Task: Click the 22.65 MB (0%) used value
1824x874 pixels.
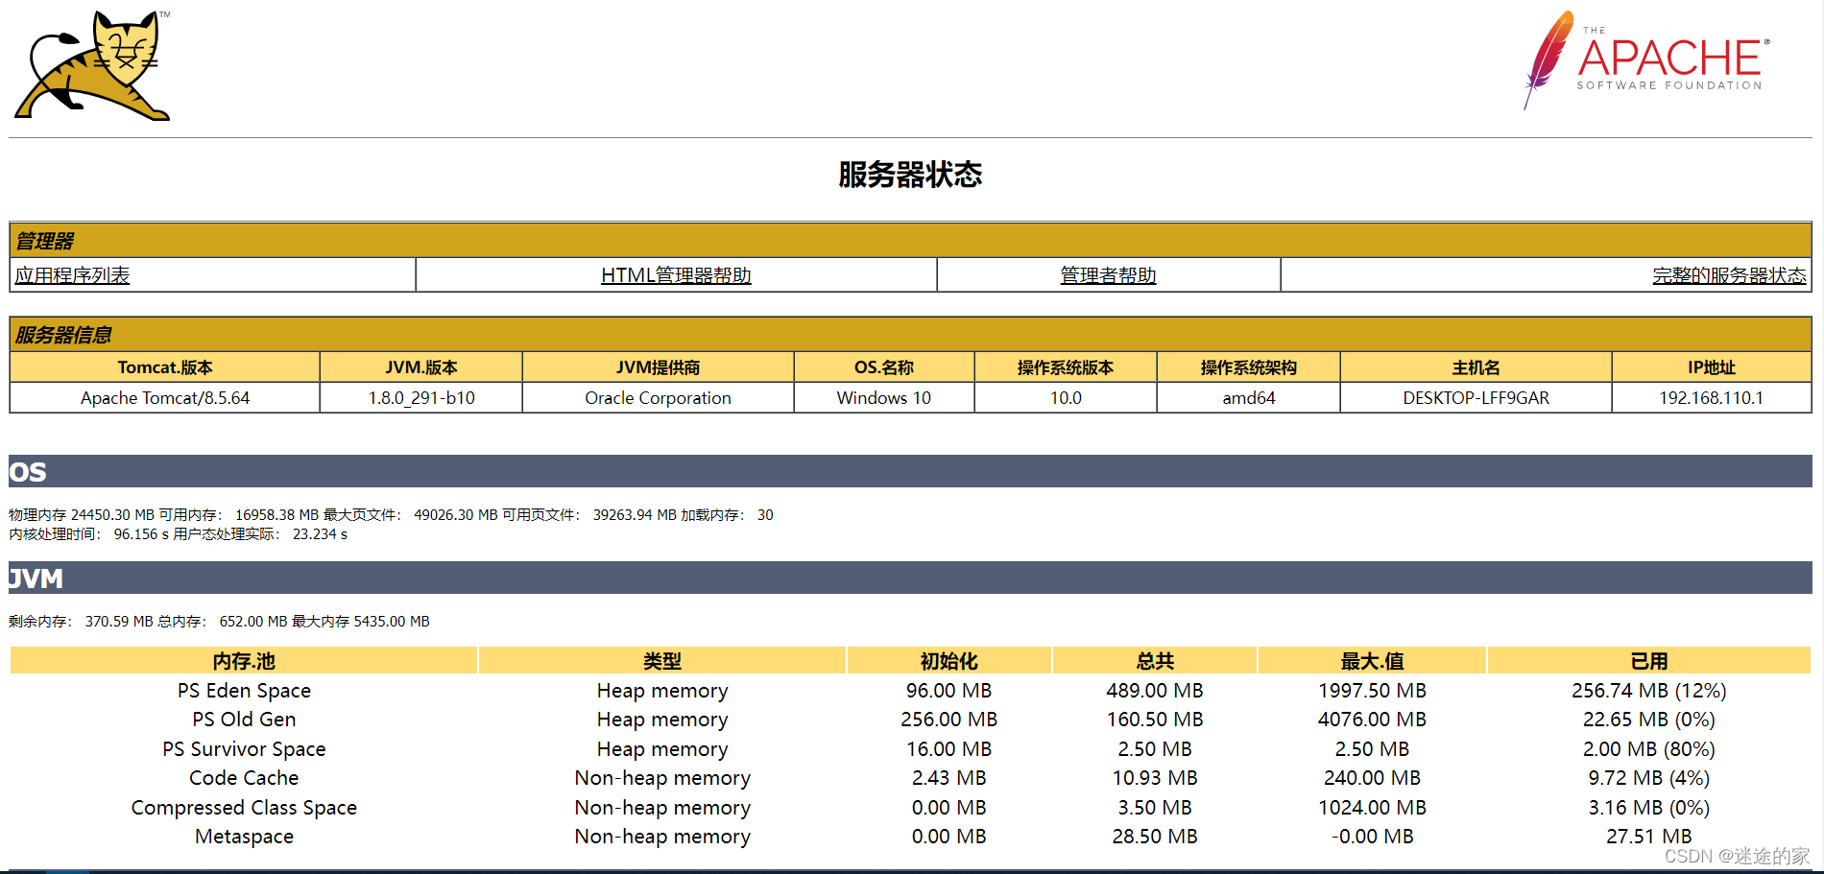Action: pos(1649,720)
